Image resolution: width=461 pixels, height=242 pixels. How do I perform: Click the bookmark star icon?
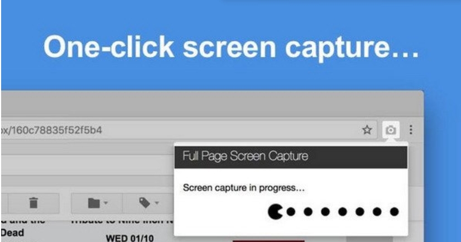coord(367,130)
